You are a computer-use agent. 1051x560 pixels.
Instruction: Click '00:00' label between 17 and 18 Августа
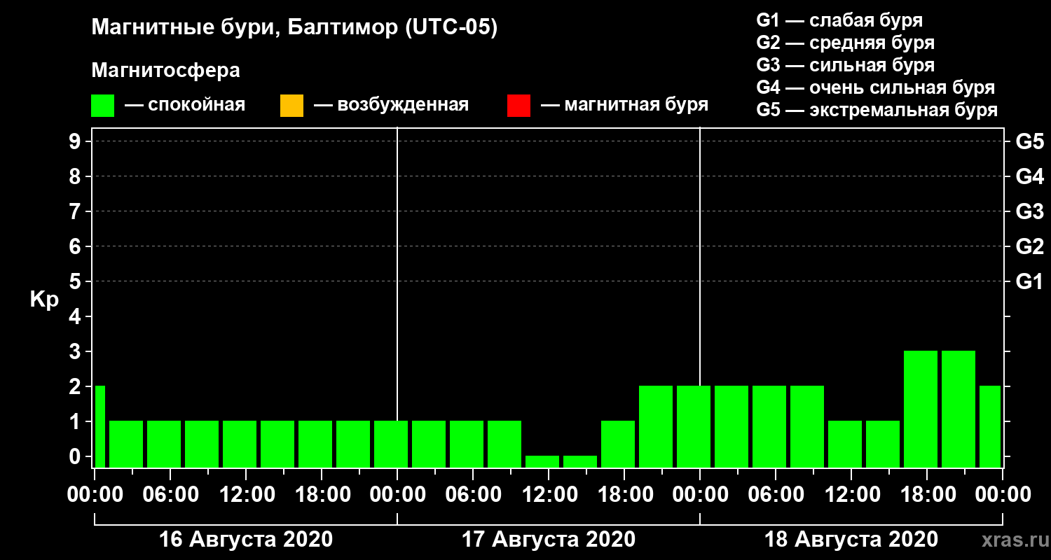[700, 495]
